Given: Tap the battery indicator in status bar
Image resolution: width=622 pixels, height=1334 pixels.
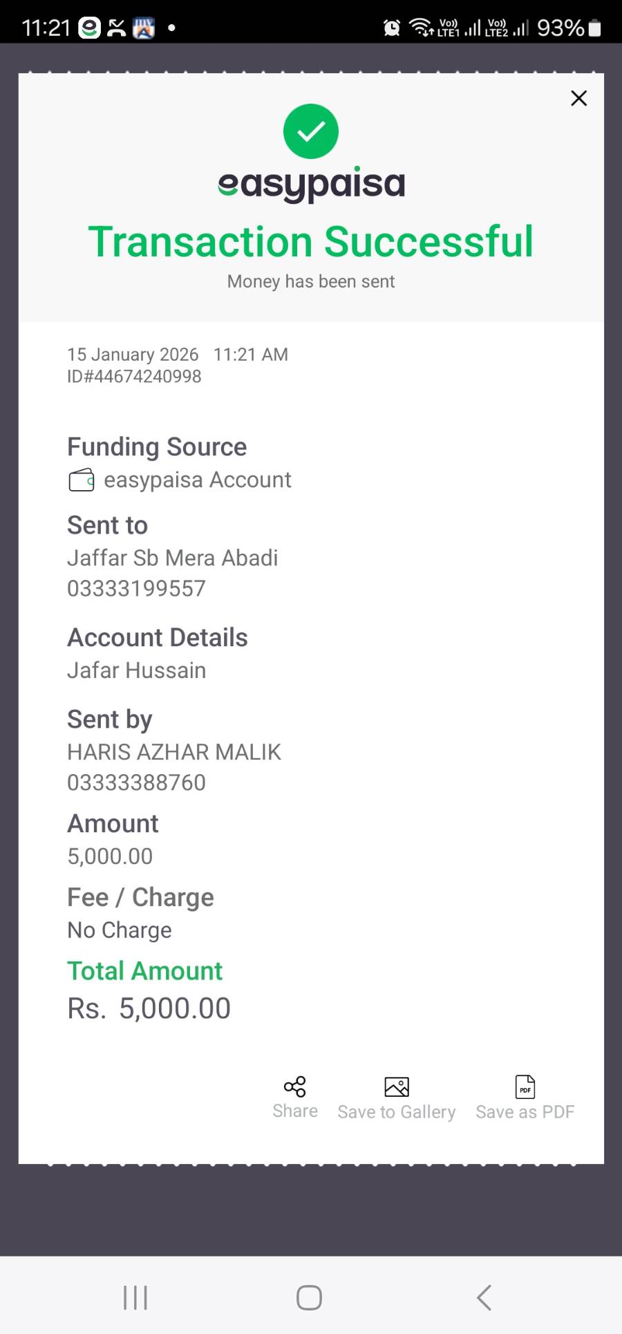Looking at the screenshot, I should click(594, 28).
